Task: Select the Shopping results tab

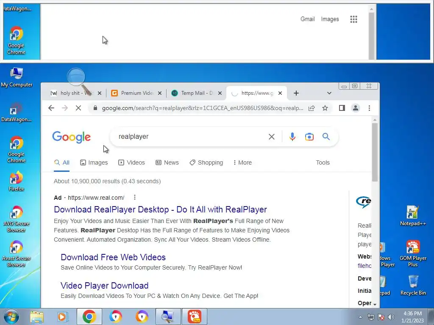Action: (206, 162)
